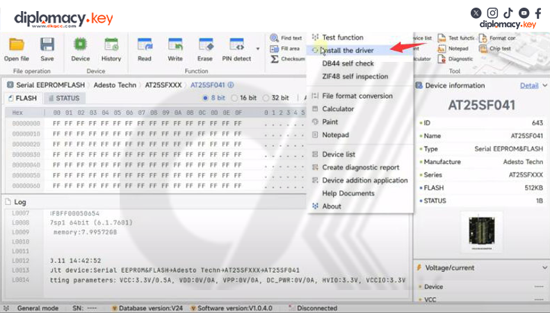Click the Checksum sigma tool
Viewport: 550px width, 313px height.
[287, 59]
